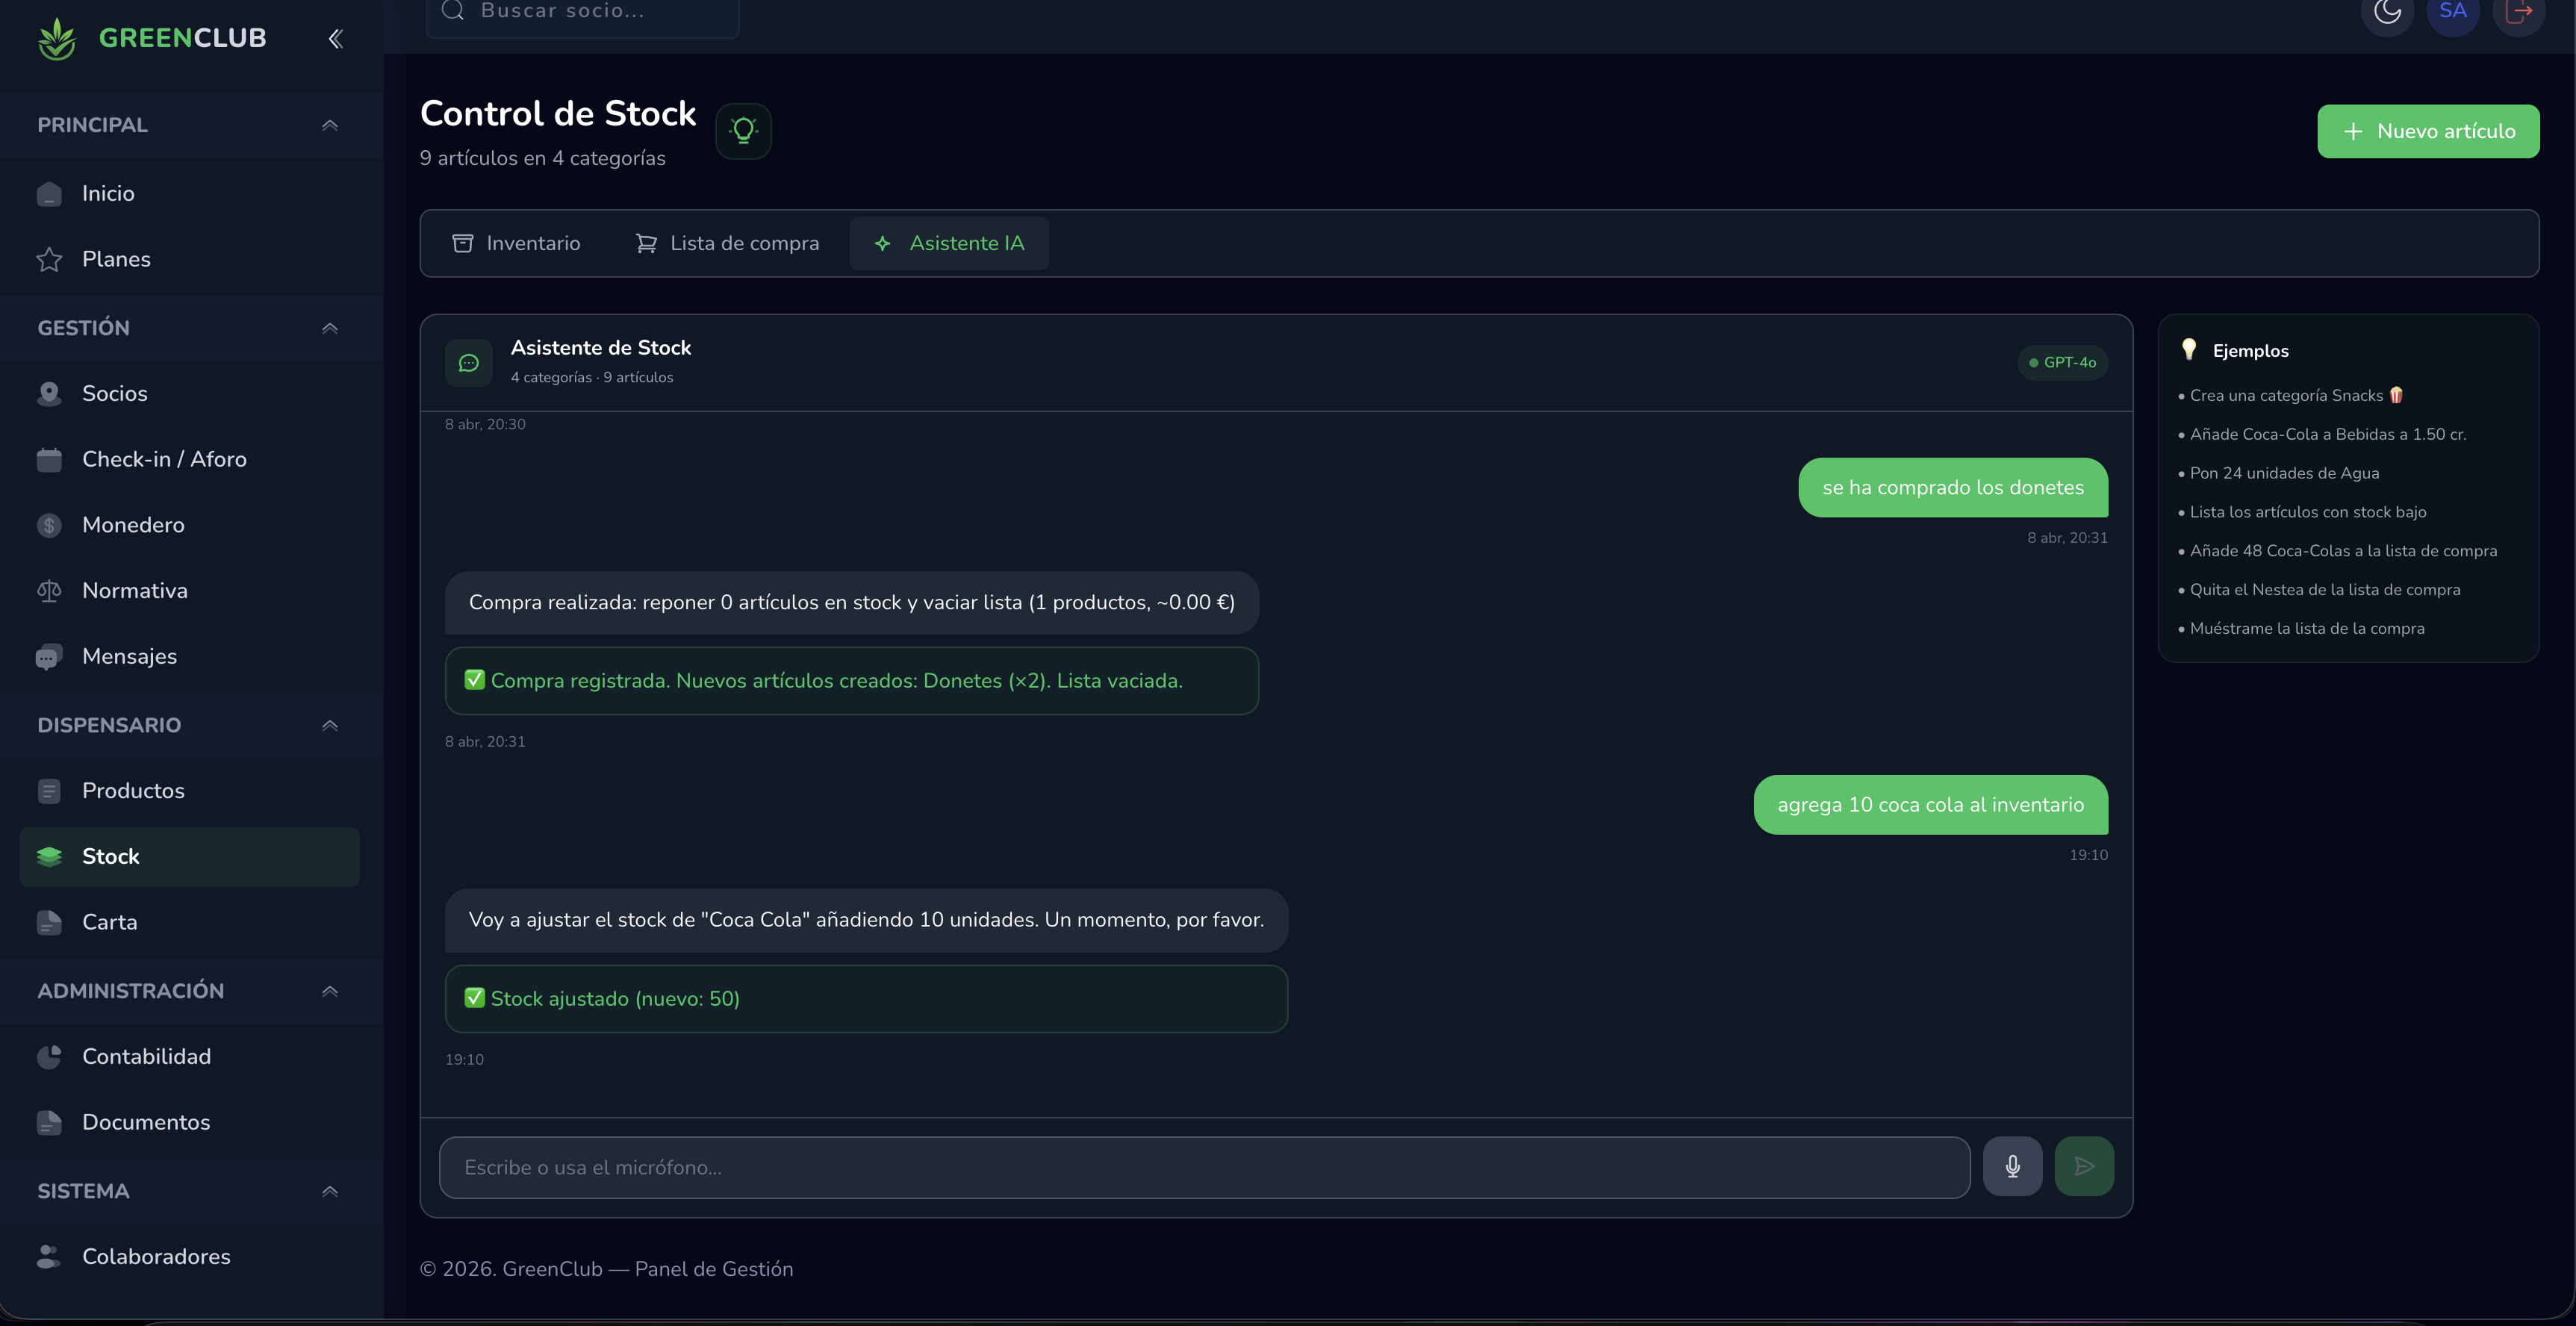This screenshot has width=2576, height=1326.
Task: Collapse the ADMINISTRACIÓN section chevron
Action: pos(330,991)
